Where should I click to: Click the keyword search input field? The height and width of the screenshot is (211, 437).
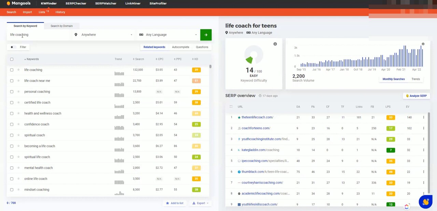click(38, 35)
